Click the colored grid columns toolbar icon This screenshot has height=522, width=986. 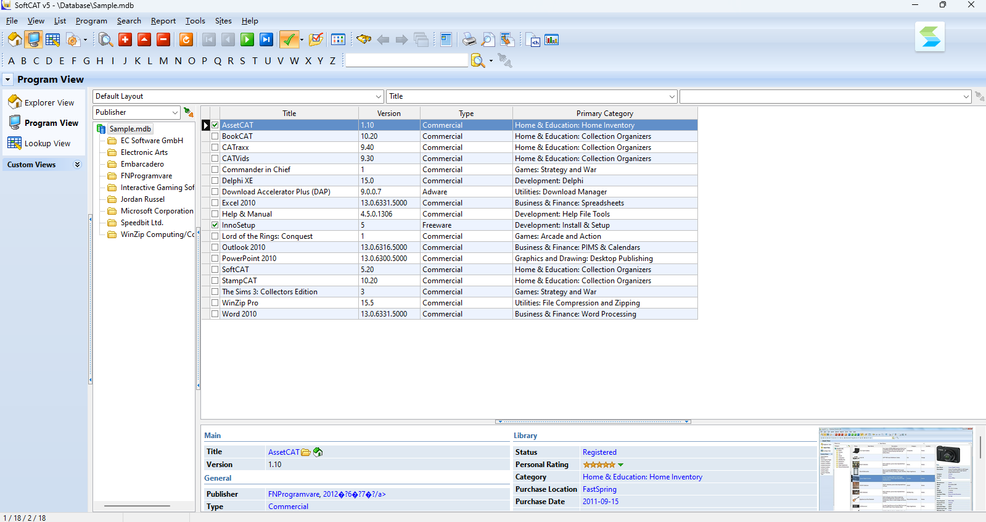[339, 40]
